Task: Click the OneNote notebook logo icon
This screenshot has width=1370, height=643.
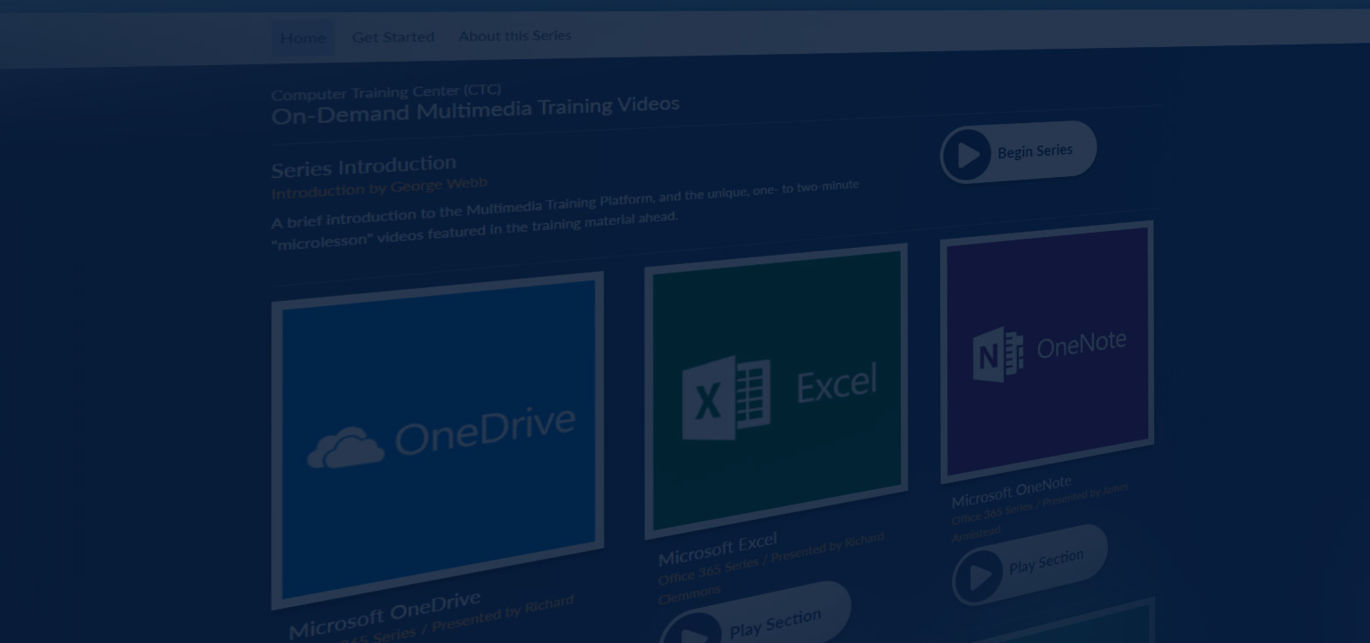Action: point(998,354)
